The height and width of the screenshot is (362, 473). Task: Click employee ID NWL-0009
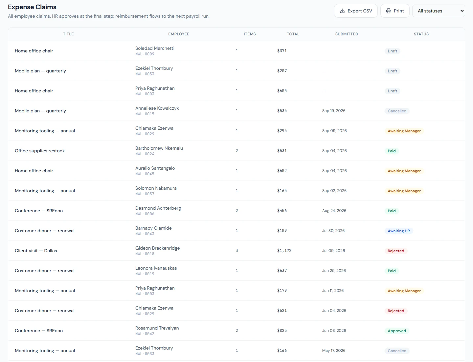(x=145, y=54)
